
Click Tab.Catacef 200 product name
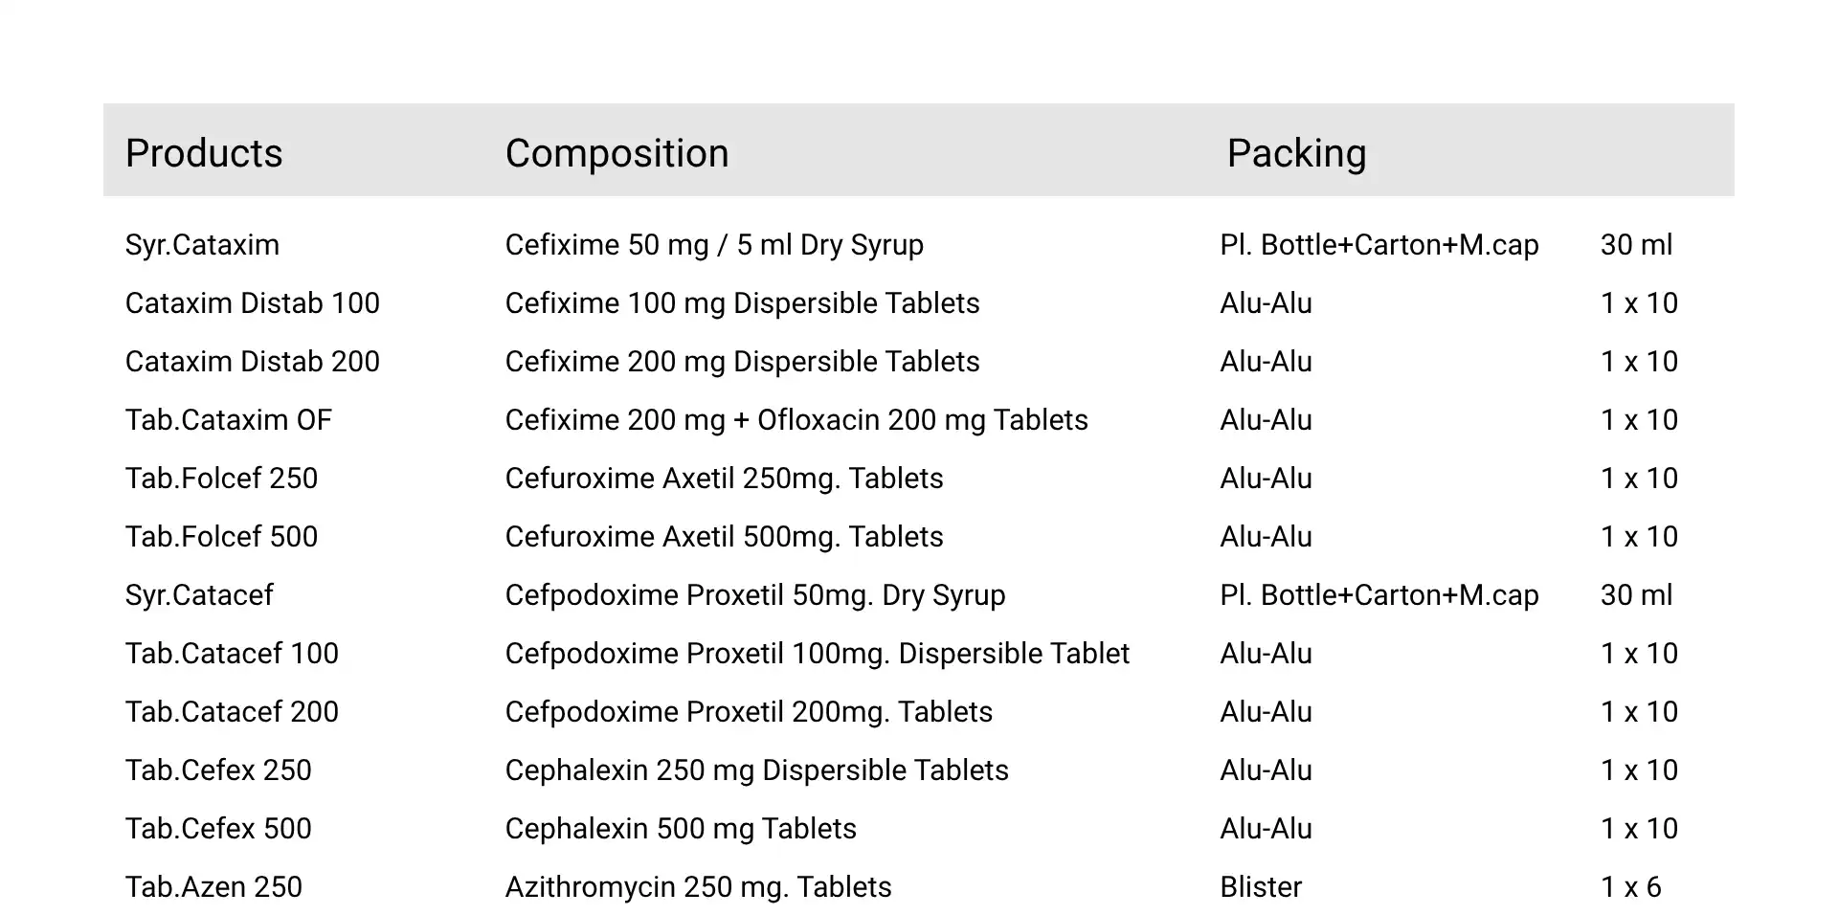(x=232, y=712)
